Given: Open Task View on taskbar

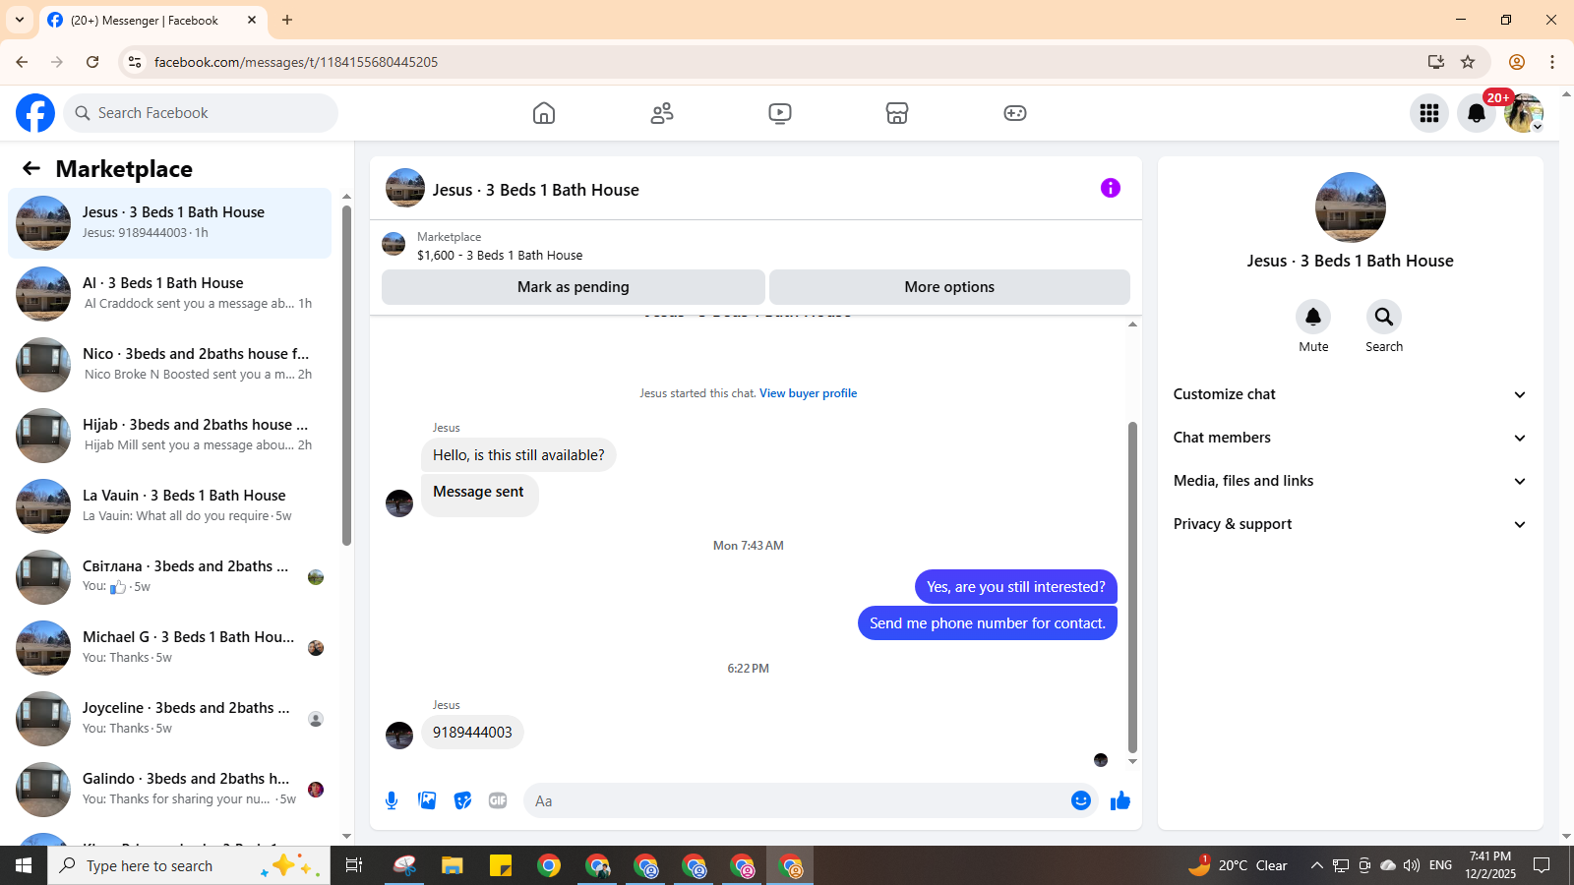Looking at the screenshot, I should (x=354, y=865).
